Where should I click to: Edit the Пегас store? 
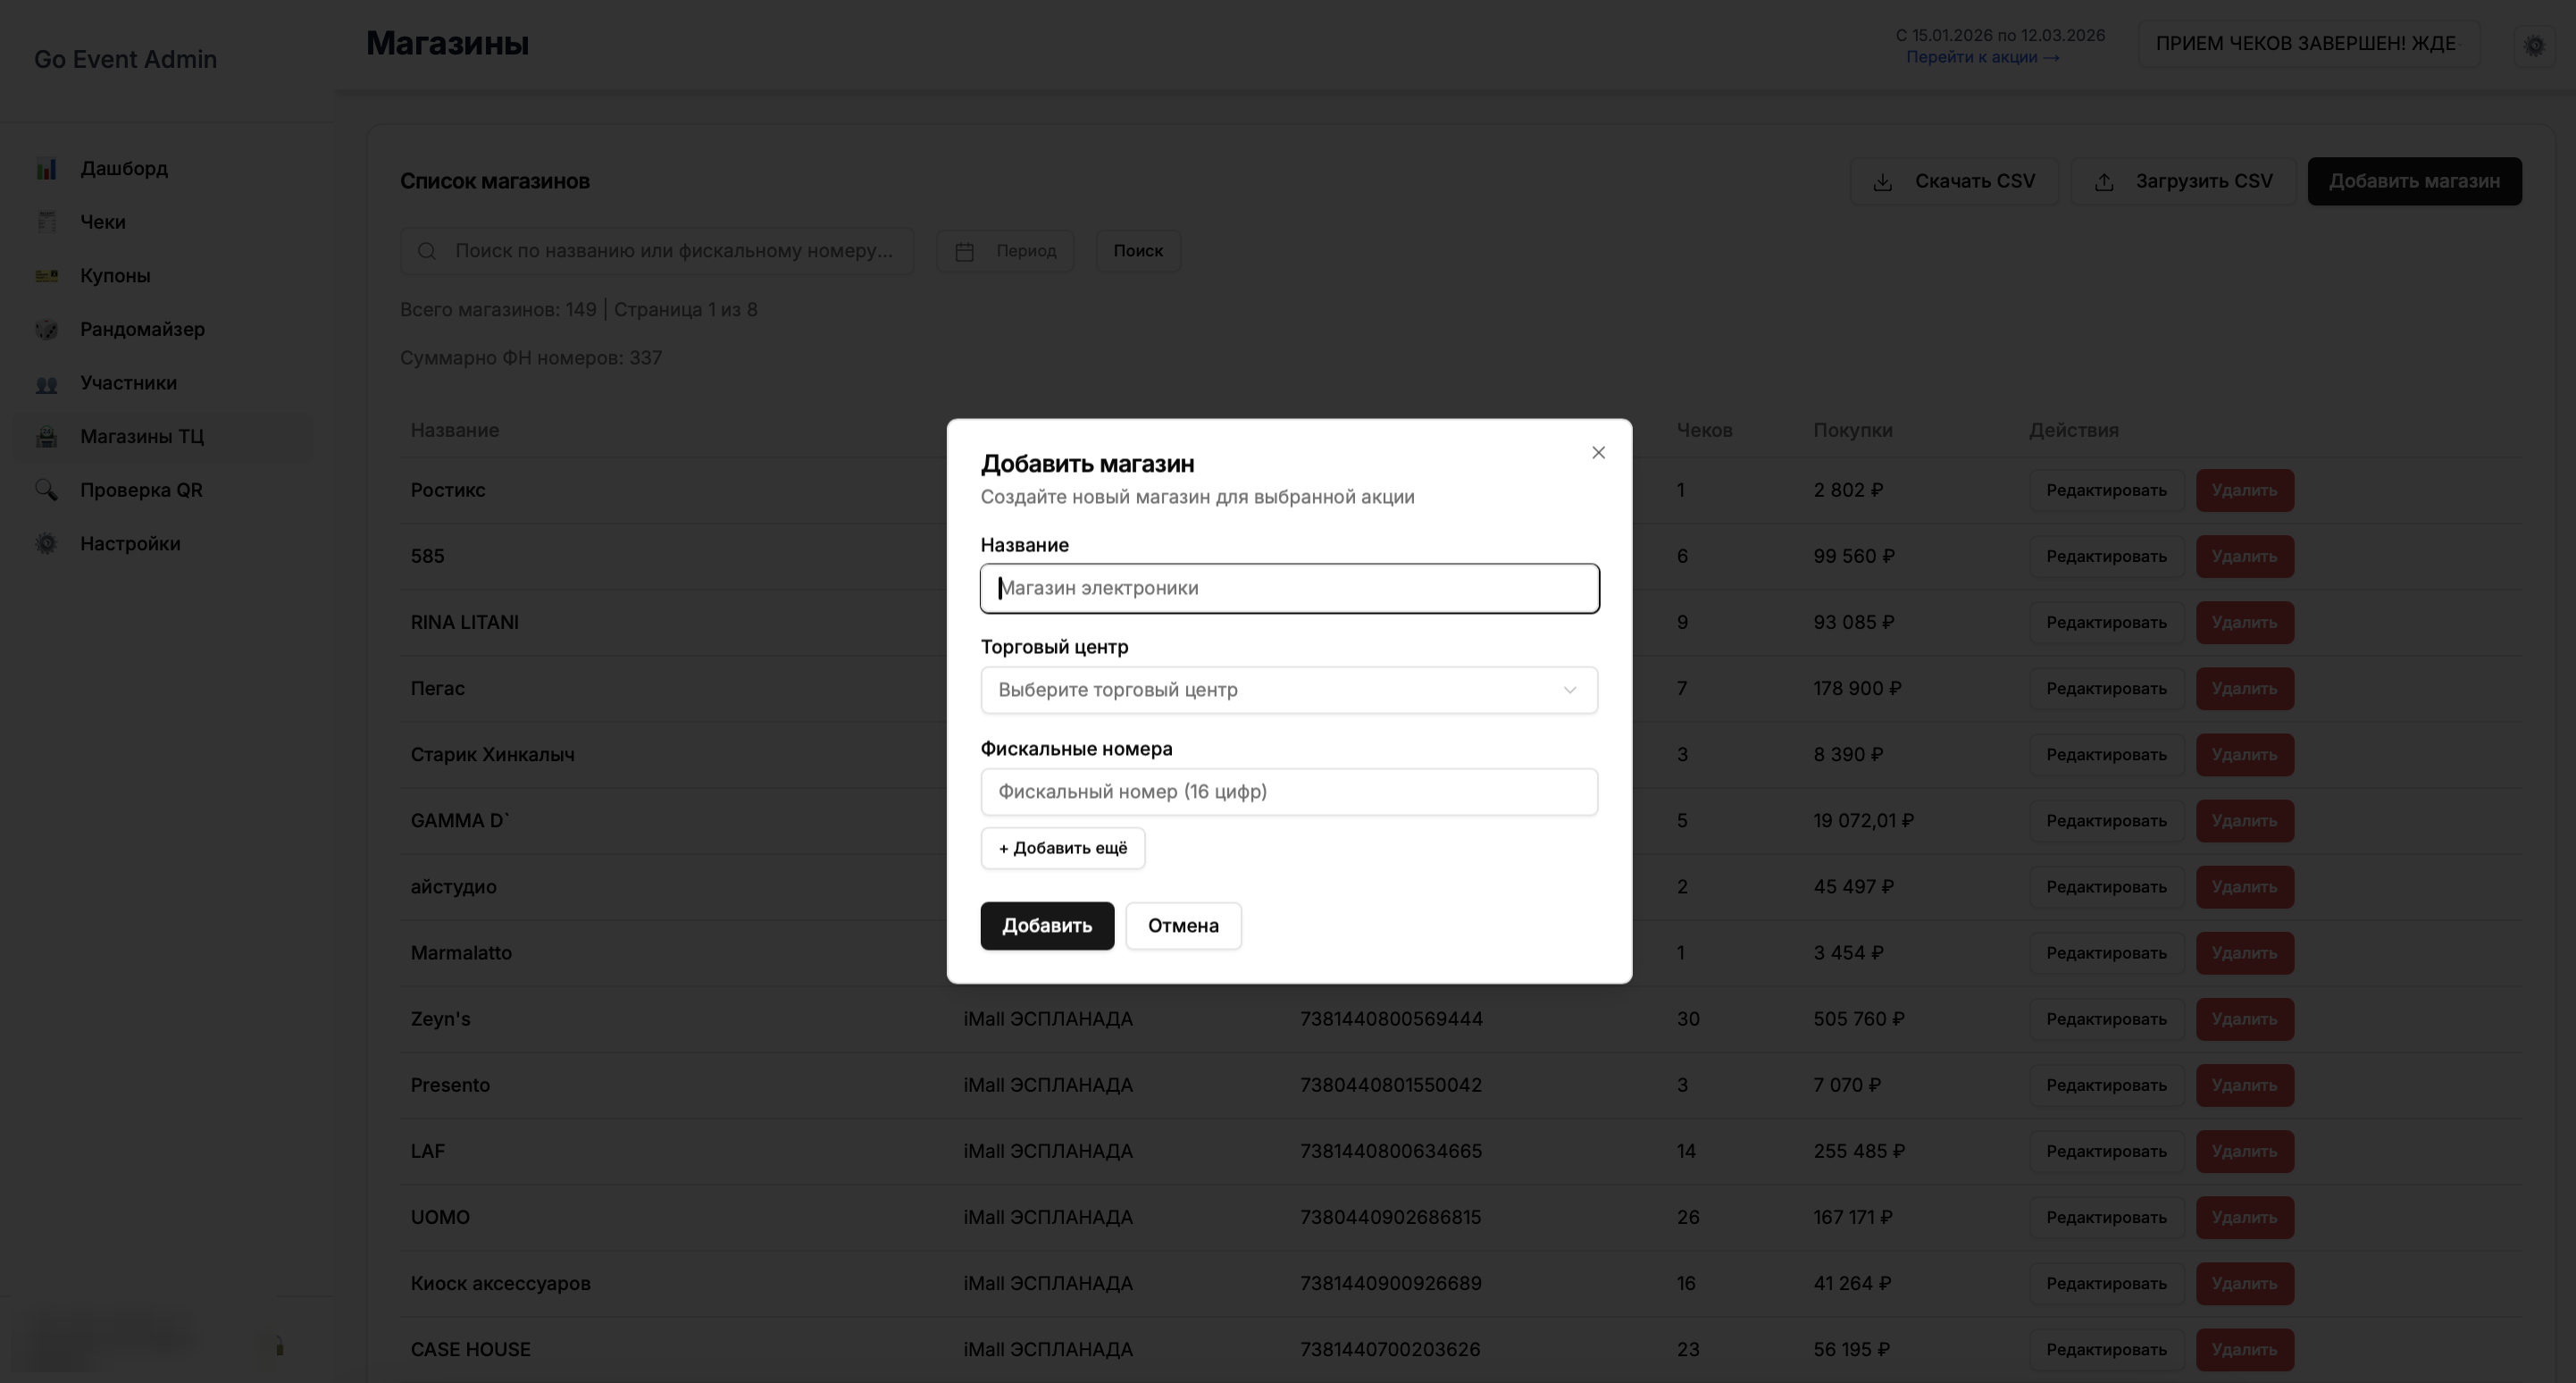point(2106,689)
